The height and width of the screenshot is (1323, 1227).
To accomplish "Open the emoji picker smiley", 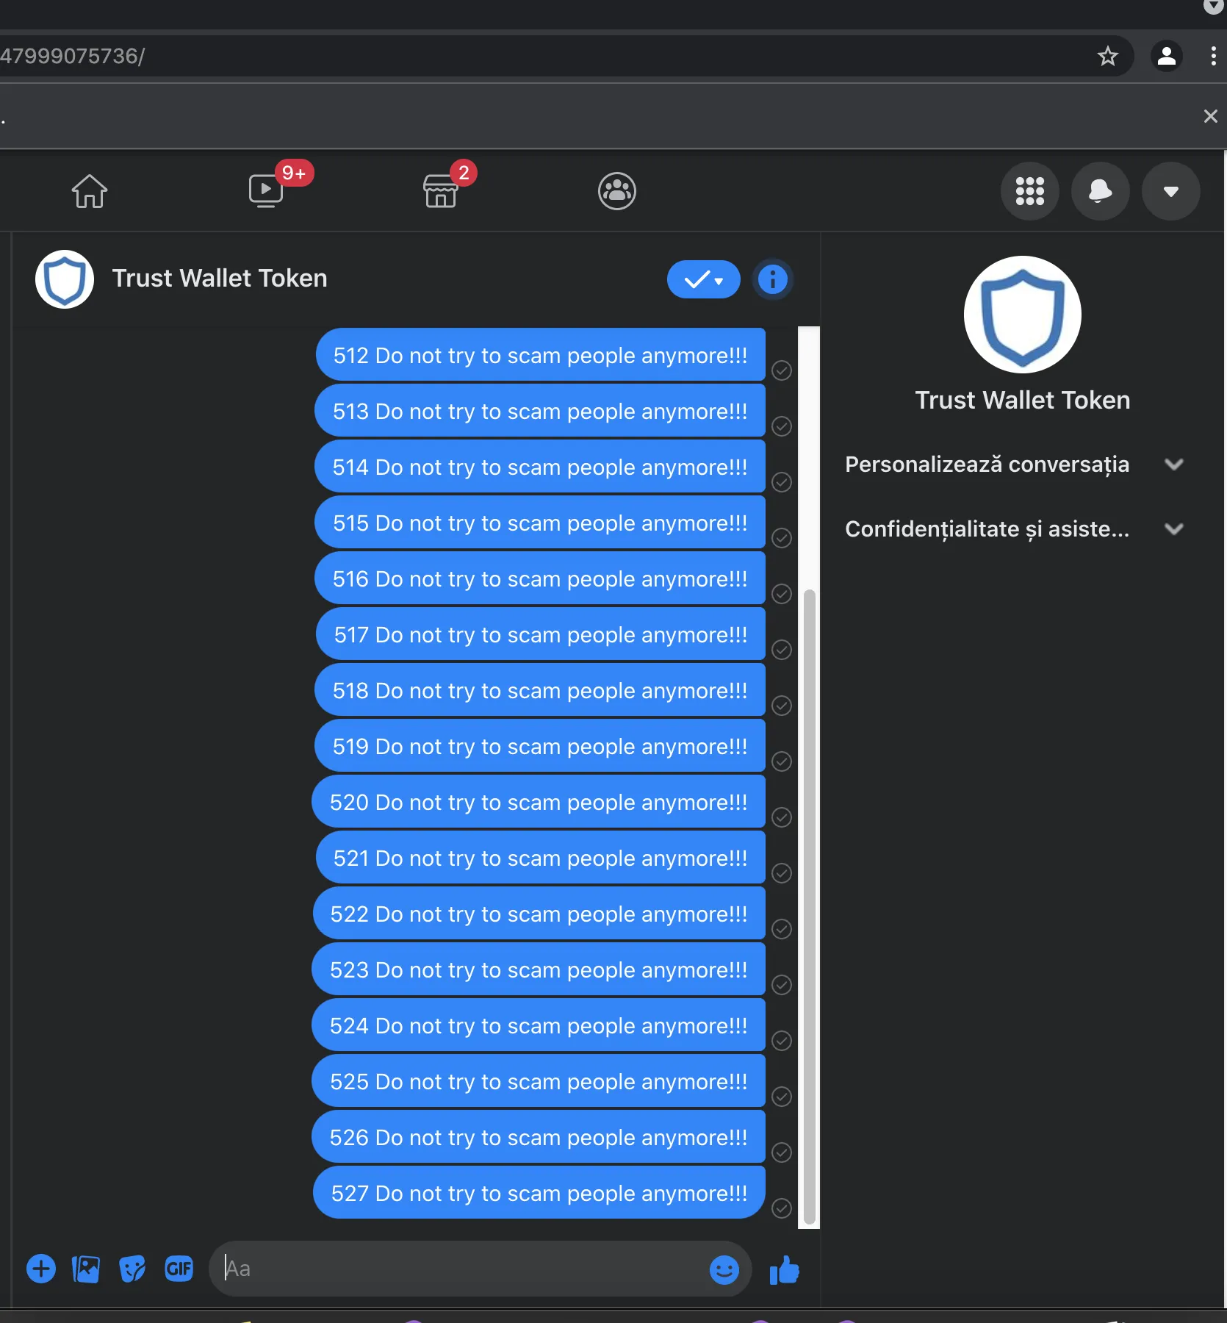I will point(724,1269).
